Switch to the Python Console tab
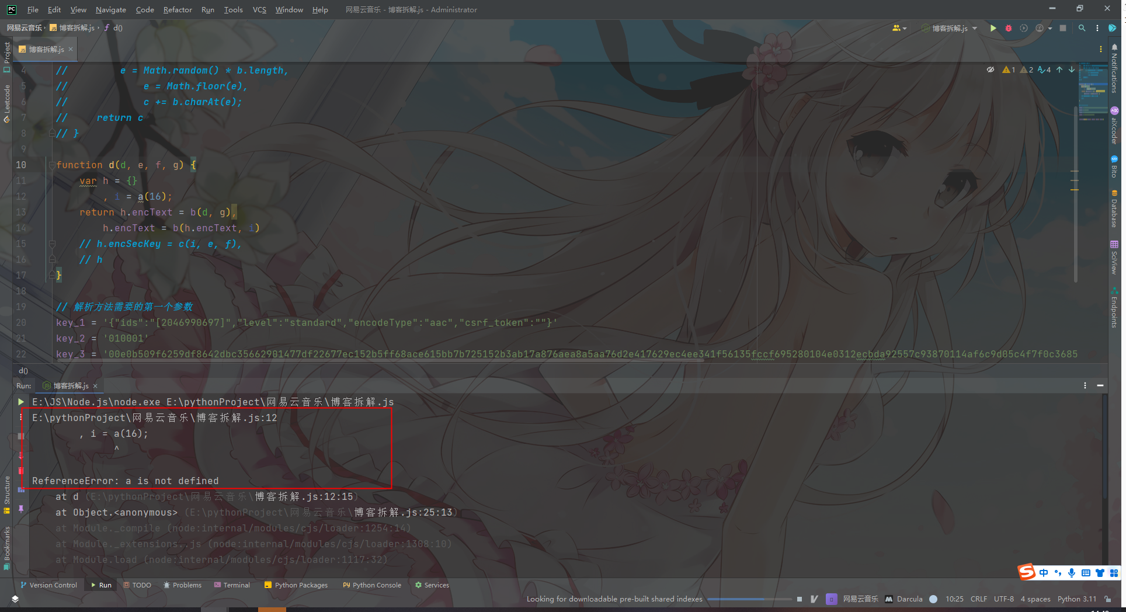 pos(372,585)
